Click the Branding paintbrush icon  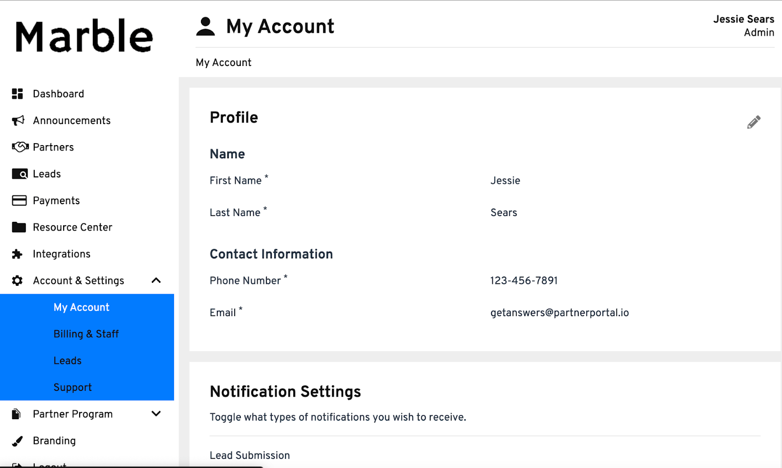(x=17, y=441)
